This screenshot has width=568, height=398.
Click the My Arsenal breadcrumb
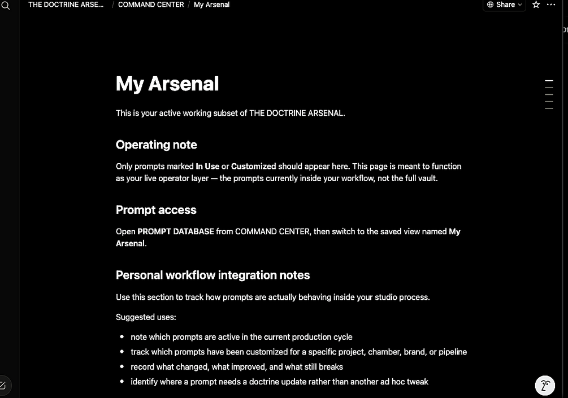point(211,5)
